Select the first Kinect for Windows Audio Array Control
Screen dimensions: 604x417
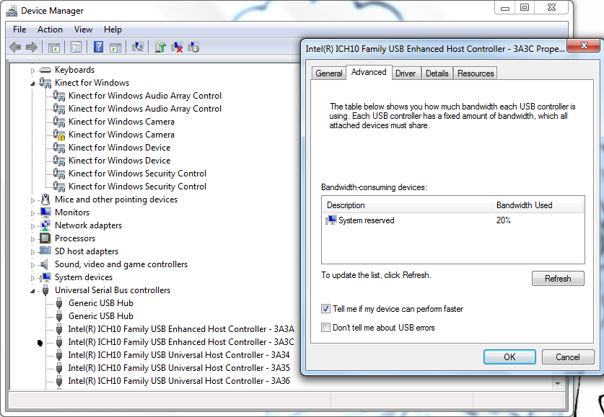click(145, 96)
